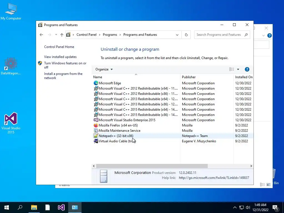Click the search magnifier icon

[x=246, y=35]
